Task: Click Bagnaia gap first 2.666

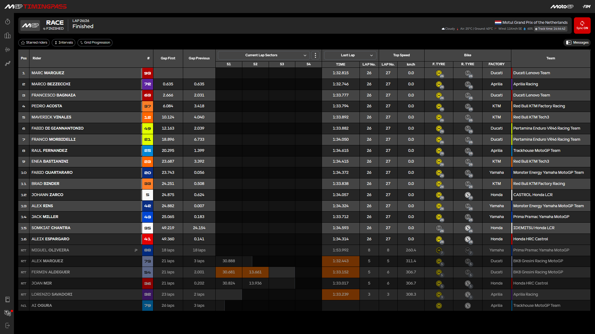Action: pos(168,95)
